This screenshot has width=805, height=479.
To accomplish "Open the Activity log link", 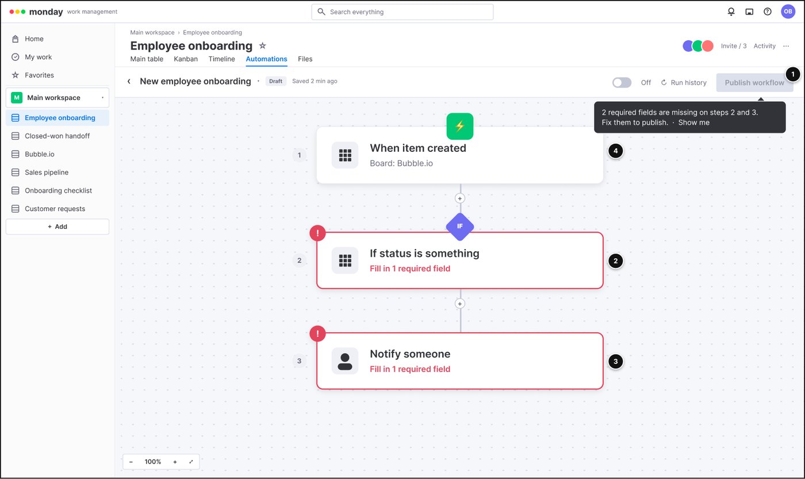I will click(x=765, y=46).
